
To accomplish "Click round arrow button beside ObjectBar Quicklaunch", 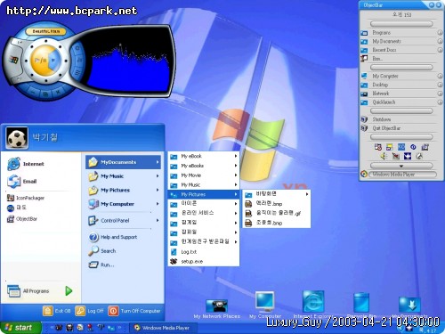I will (441, 102).
